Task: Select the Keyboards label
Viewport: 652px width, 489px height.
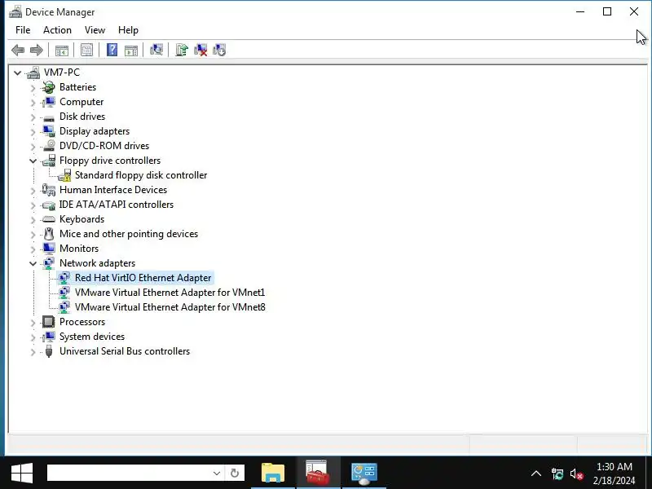Action: 81,219
